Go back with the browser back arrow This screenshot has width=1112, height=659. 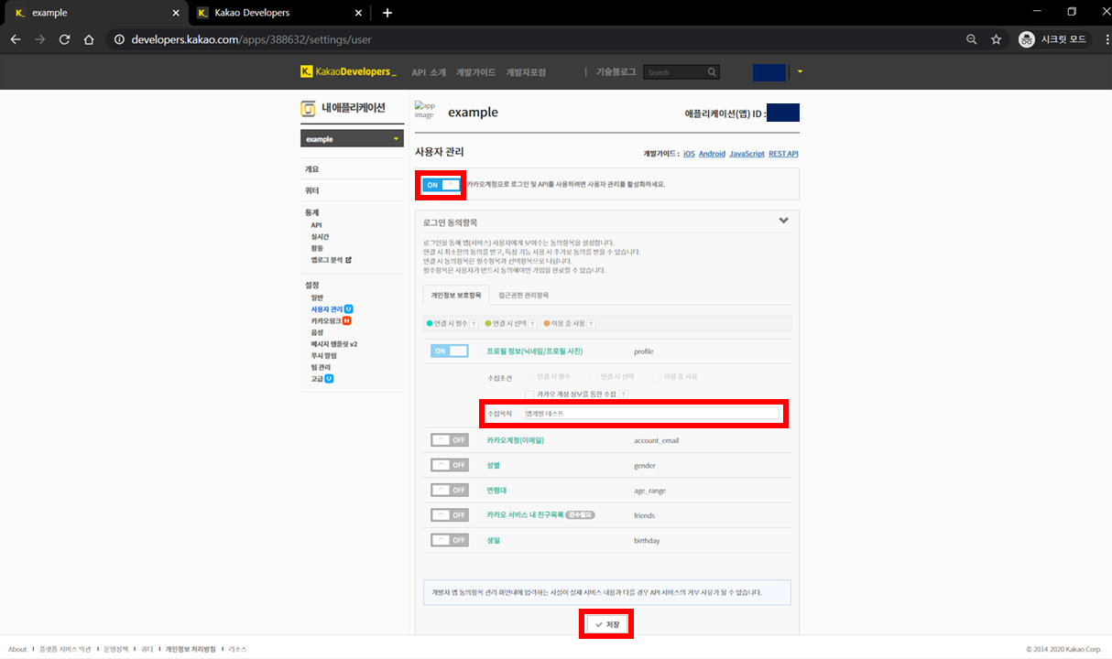[x=16, y=39]
